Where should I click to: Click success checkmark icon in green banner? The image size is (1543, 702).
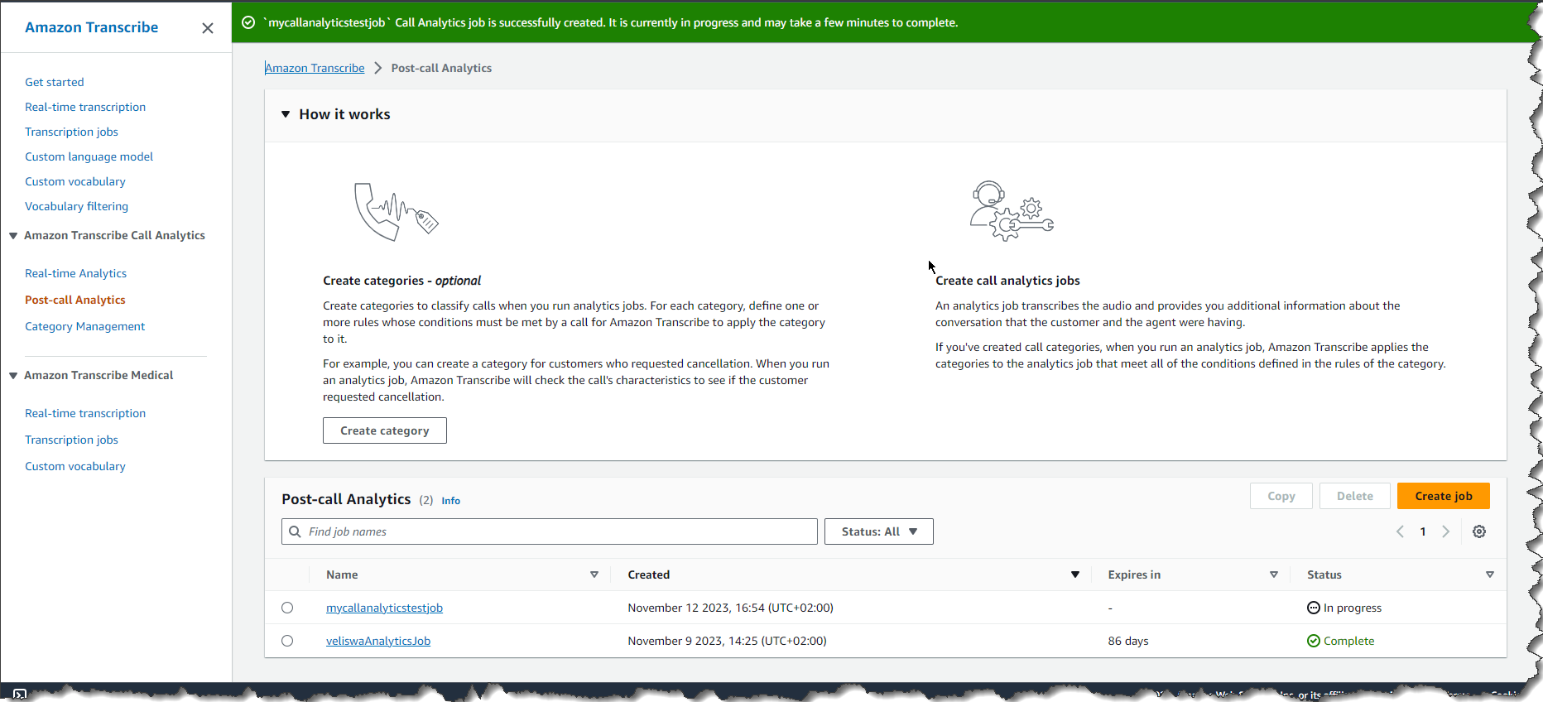click(x=248, y=22)
